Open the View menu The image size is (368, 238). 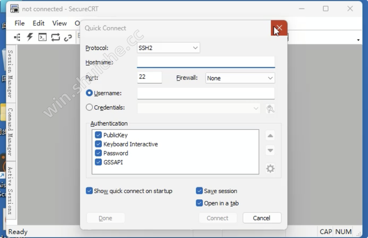point(60,23)
